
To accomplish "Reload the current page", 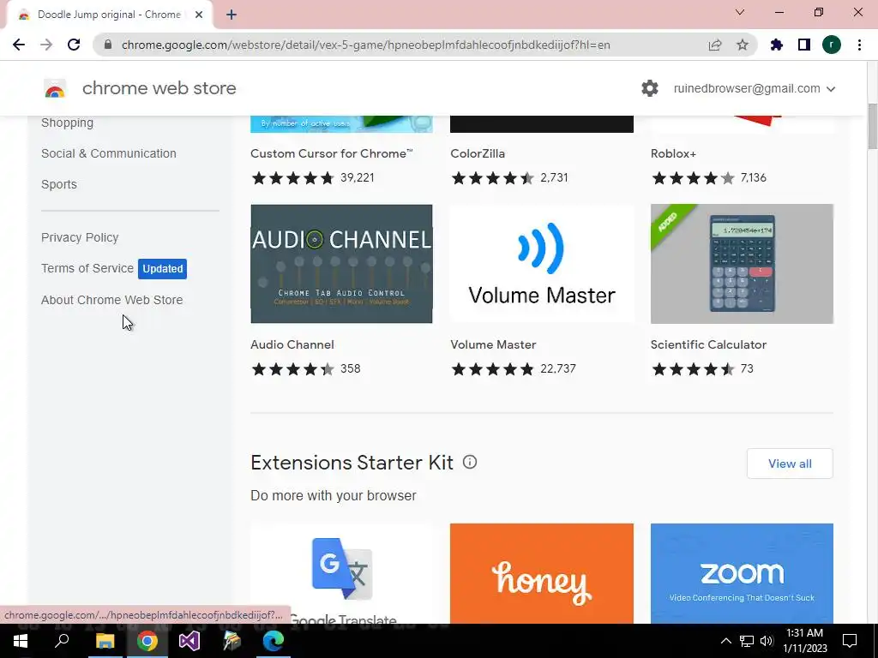I will 74,45.
